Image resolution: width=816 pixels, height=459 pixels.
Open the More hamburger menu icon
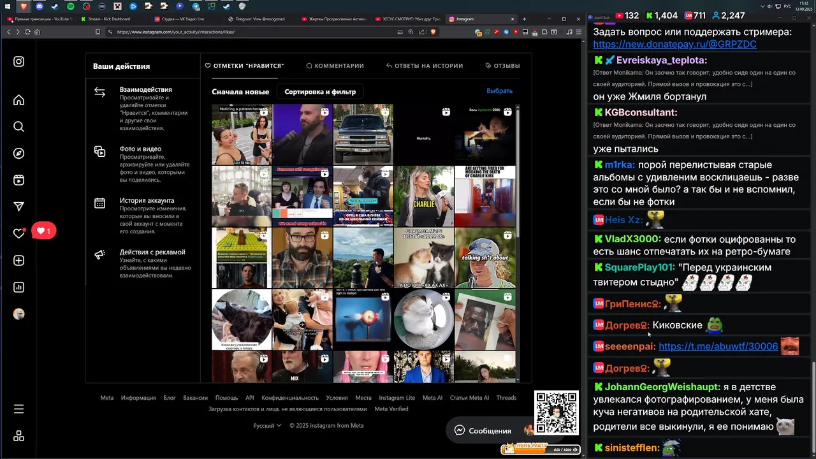click(19, 409)
